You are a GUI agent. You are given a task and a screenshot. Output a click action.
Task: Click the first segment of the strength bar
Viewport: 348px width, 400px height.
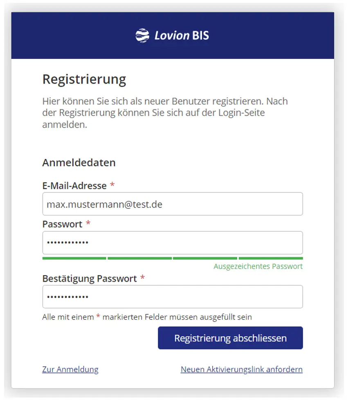click(74, 258)
